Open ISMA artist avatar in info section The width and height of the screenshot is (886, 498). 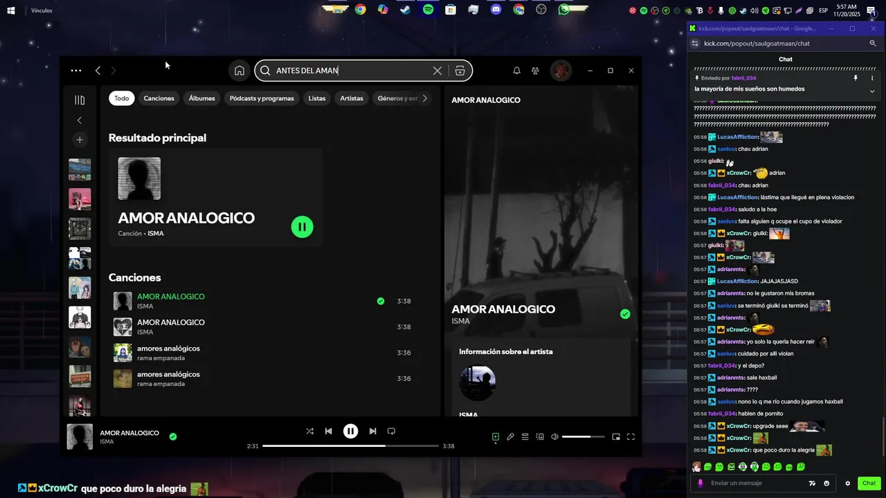click(x=478, y=383)
